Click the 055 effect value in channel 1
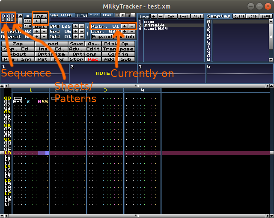Screen dimensions: 274x218 point(43,101)
